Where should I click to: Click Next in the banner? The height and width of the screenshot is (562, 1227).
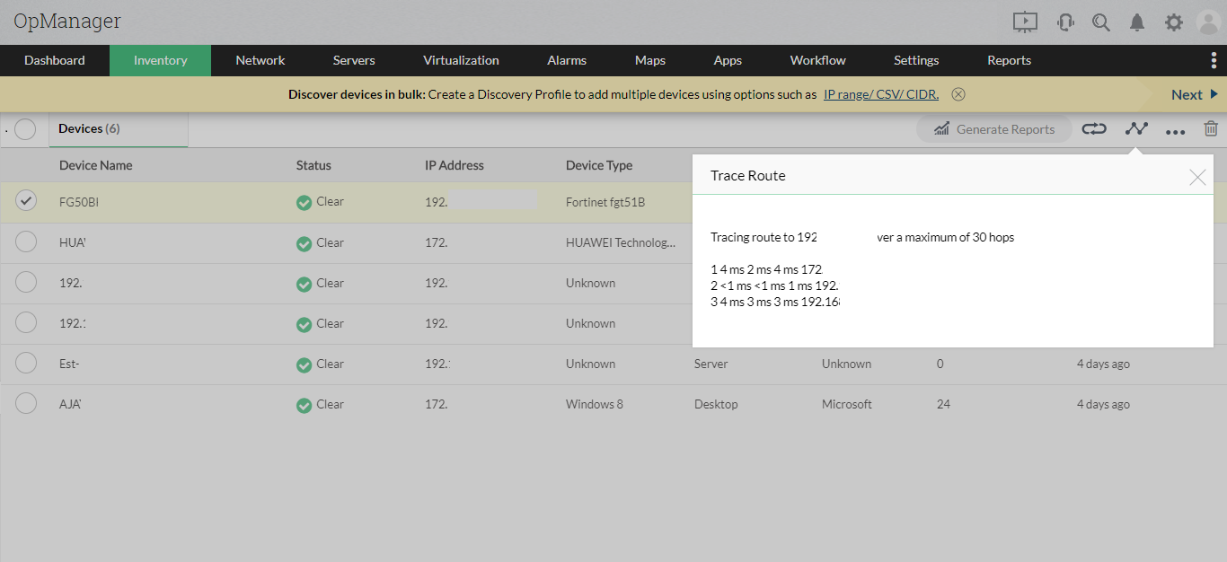(1195, 94)
